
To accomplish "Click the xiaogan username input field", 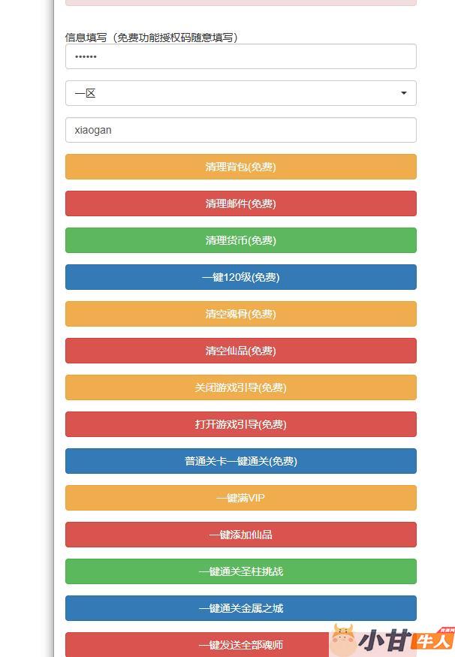I will (240, 130).
